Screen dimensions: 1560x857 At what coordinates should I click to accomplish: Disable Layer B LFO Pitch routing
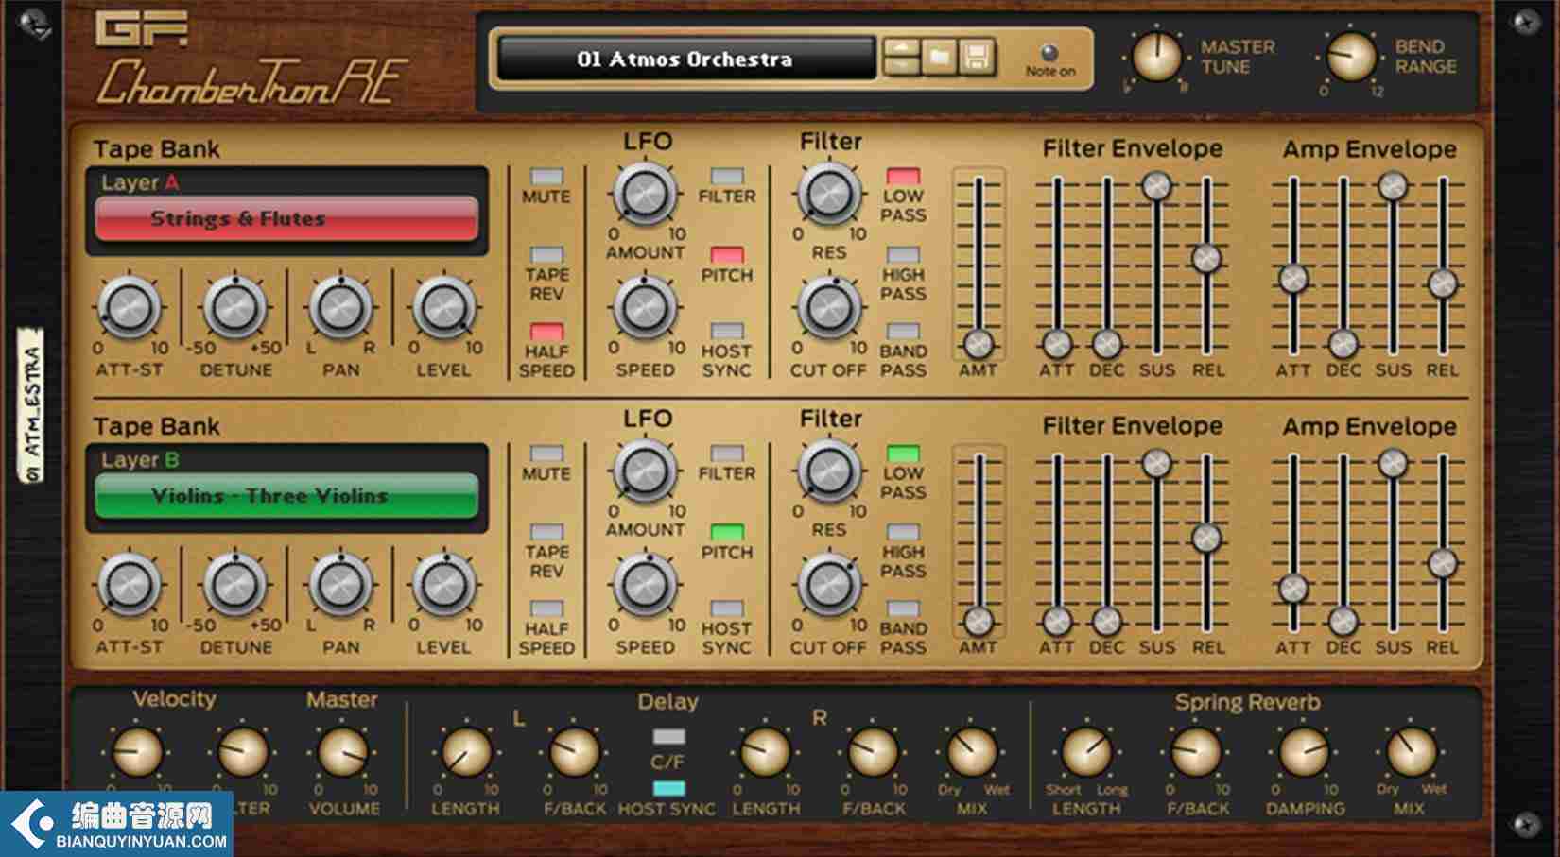pyautogui.click(x=727, y=532)
